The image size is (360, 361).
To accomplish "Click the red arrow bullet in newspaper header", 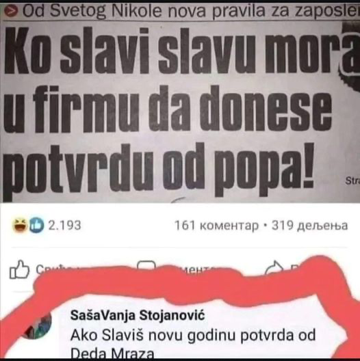I will tap(11, 12).
